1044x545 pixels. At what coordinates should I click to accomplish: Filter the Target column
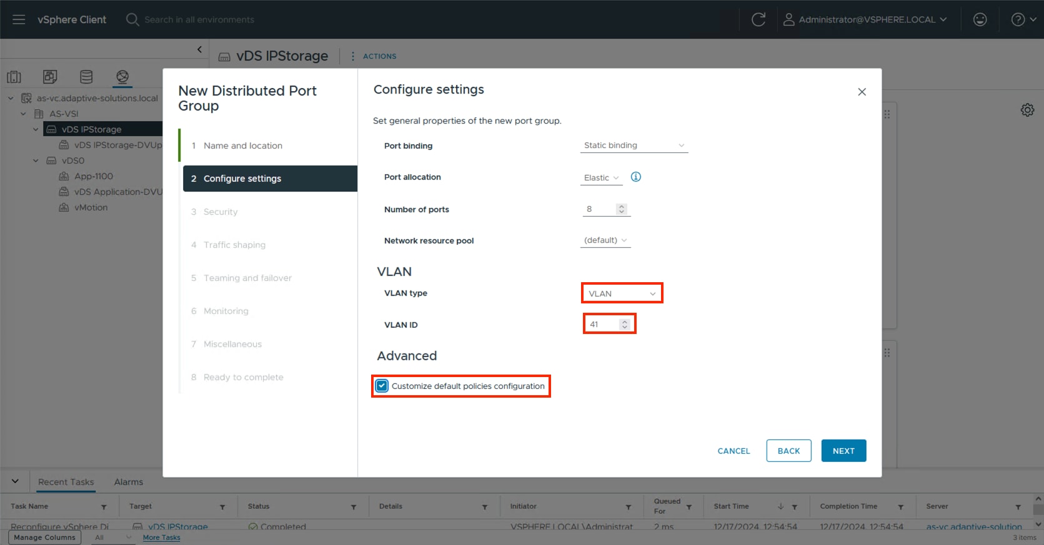coord(222,507)
